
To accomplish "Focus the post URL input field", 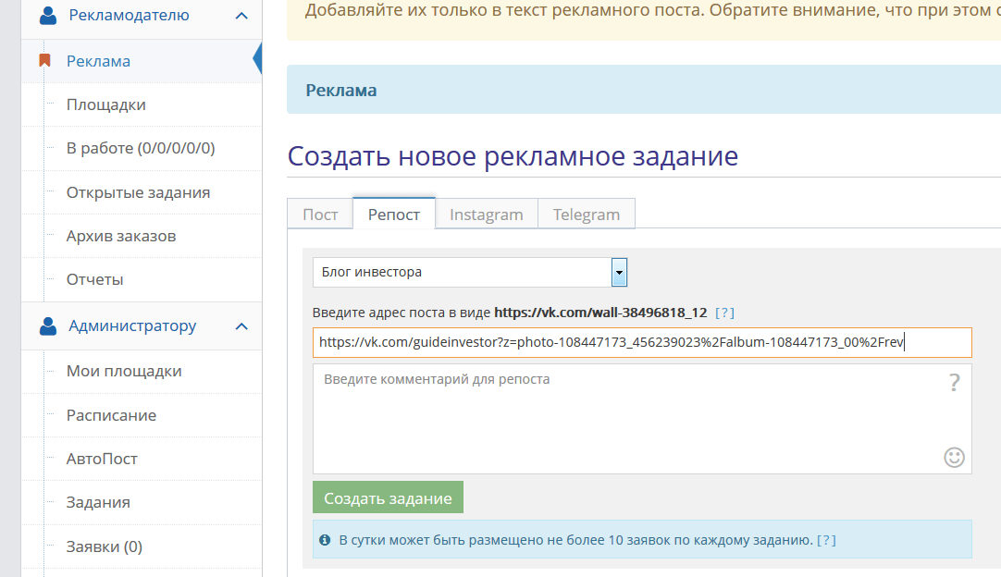I will tap(642, 342).
